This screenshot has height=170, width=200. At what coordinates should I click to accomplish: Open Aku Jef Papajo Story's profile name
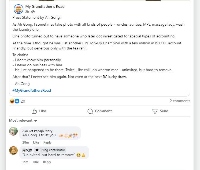pos(37,131)
